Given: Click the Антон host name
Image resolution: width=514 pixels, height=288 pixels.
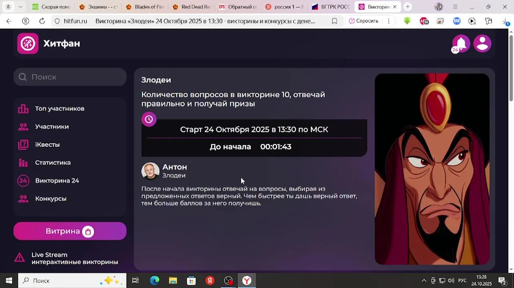Looking at the screenshot, I should tap(175, 167).
